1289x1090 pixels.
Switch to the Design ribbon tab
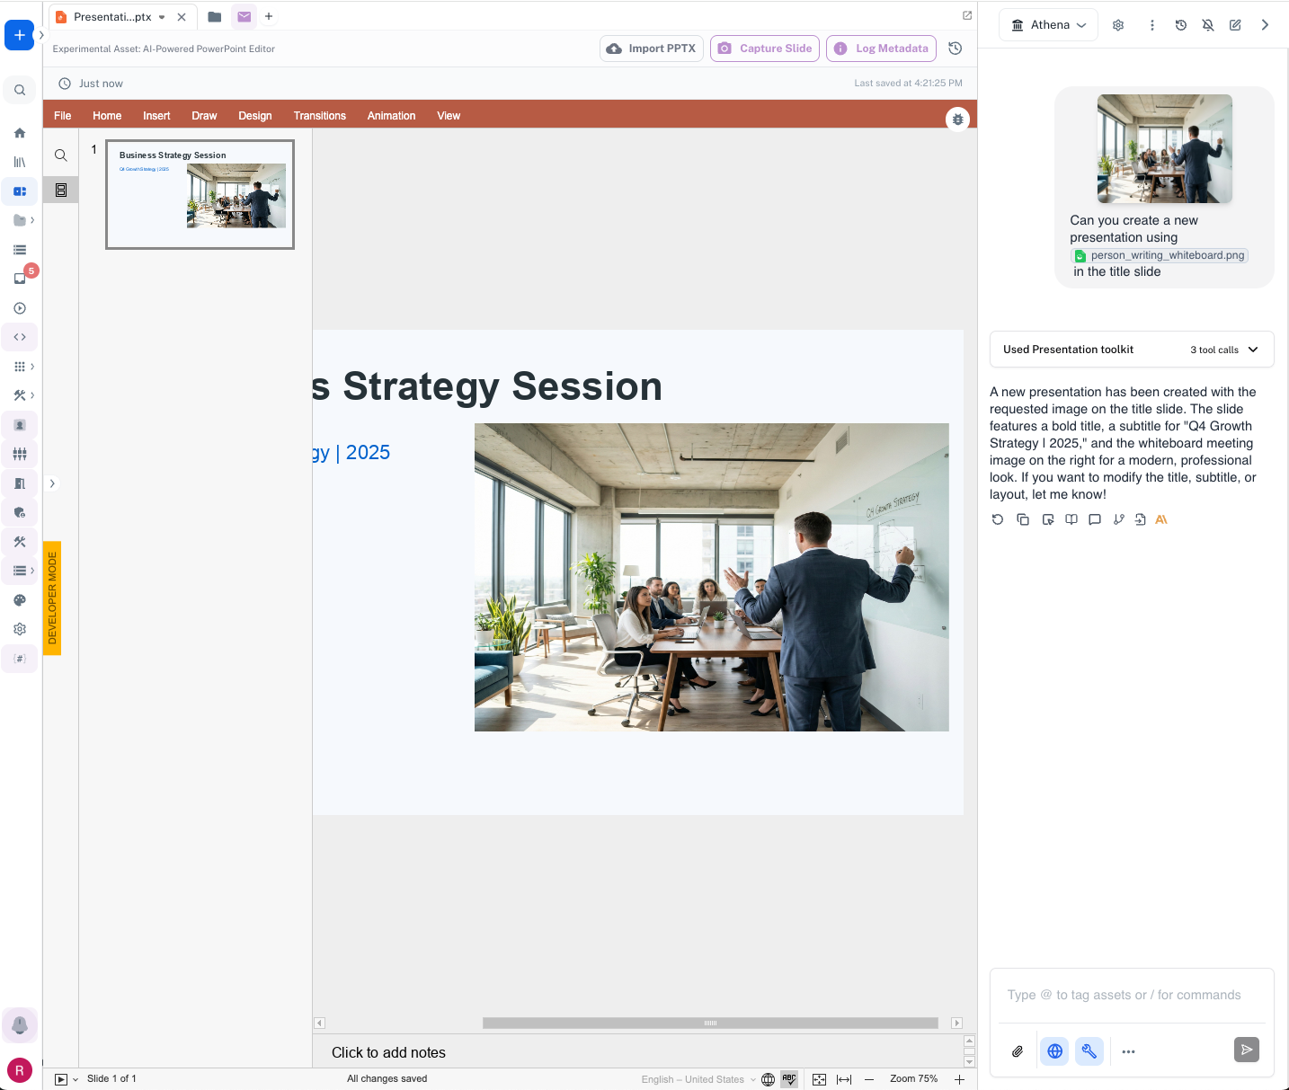coord(255,116)
